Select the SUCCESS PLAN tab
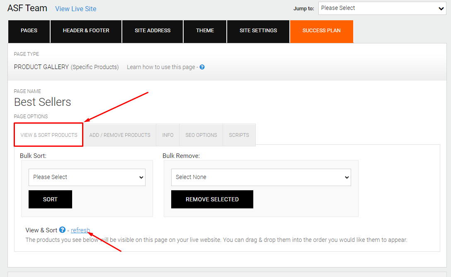451x277 pixels. tap(321, 31)
